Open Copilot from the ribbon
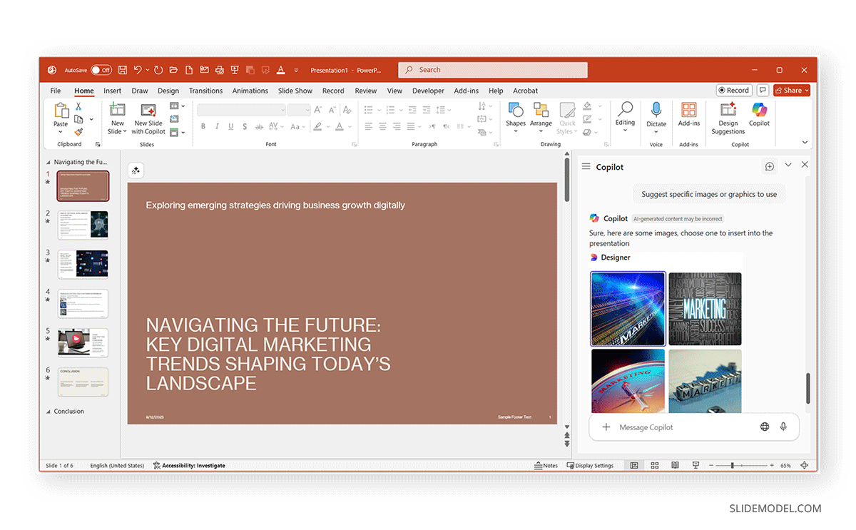The width and height of the screenshot is (856, 530). (x=759, y=114)
